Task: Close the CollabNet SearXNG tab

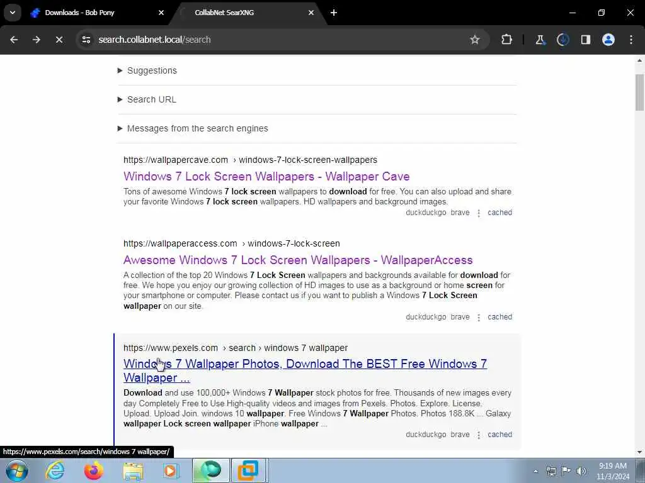Action: pyautogui.click(x=311, y=13)
